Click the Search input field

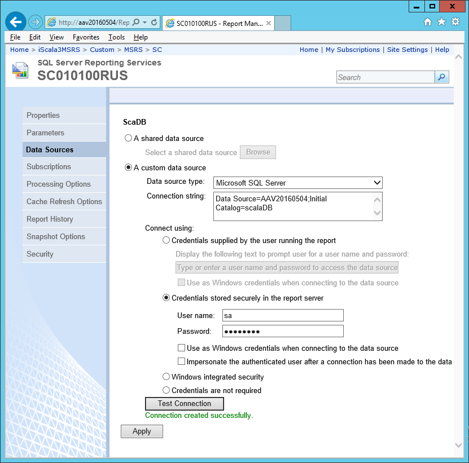pyautogui.click(x=385, y=77)
